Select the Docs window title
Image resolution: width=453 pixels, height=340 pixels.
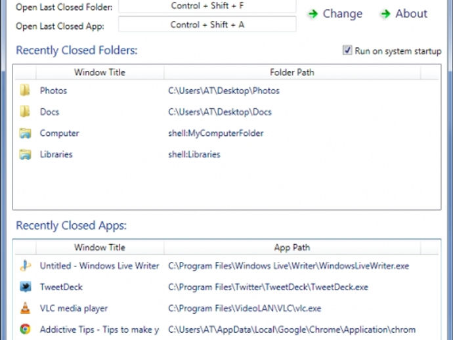click(49, 112)
